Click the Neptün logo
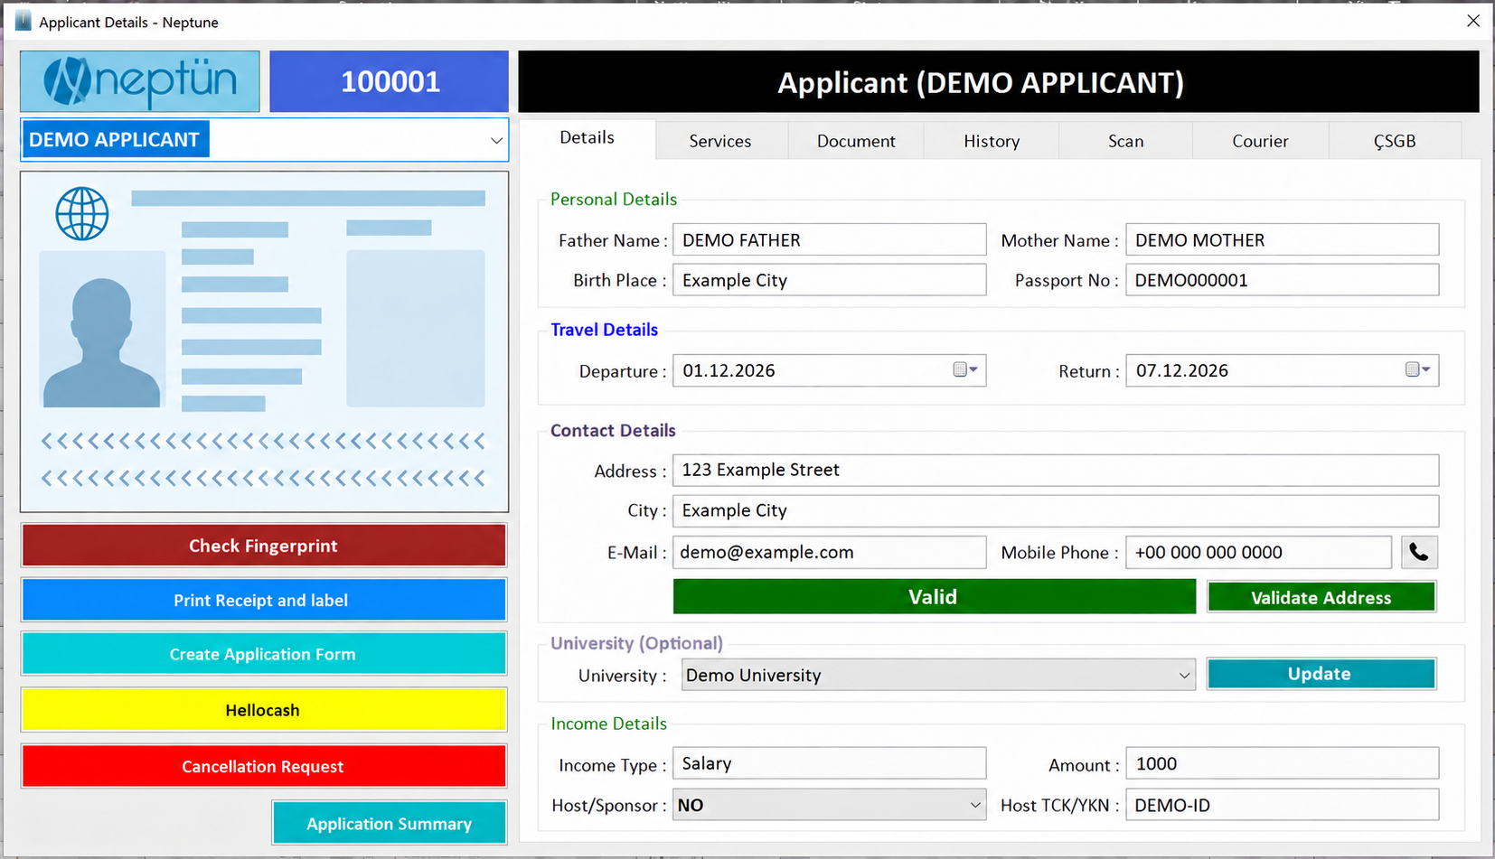Viewport: 1495px width, 859px height. point(140,81)
